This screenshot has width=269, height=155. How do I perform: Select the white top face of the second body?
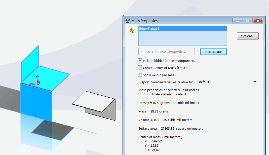tap(93, 101)
